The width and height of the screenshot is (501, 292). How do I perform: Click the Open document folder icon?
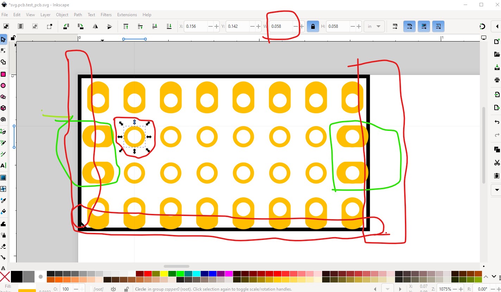(x=497, y=54)
